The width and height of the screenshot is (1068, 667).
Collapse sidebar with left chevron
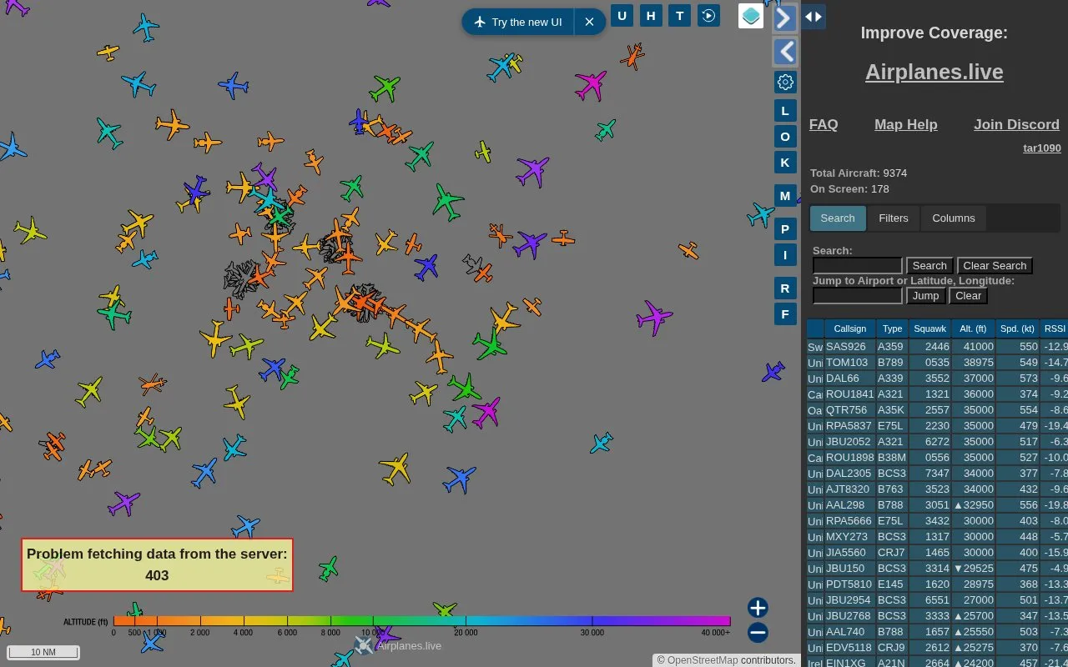click(785, 52)
